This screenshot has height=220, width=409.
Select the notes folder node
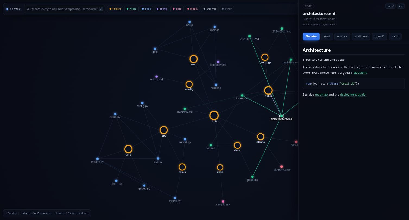pyautogui.click(x=268, y=90)
